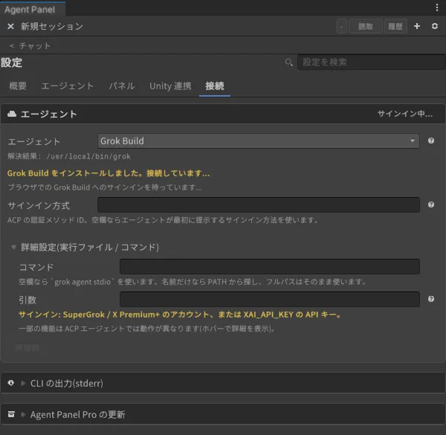Focus the 引数 input field
The height and width of the screenshot is (435, 446).
click(x=269, y=299)
